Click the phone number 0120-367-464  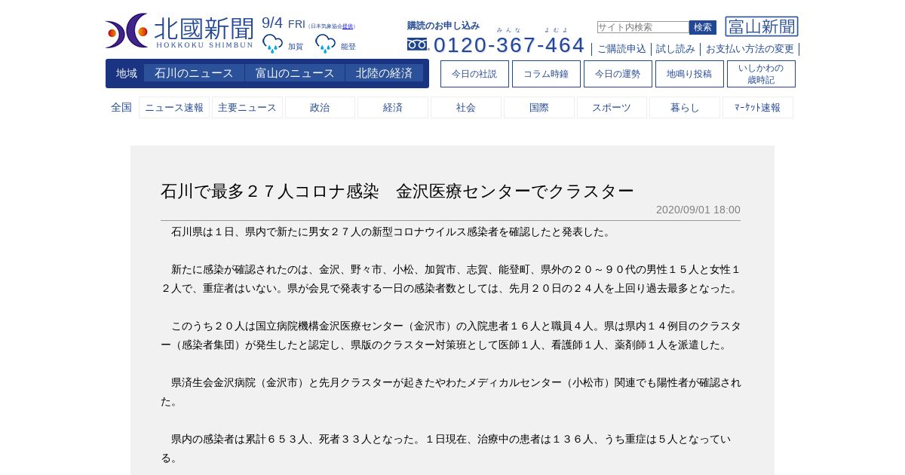(x=509, y=45)
